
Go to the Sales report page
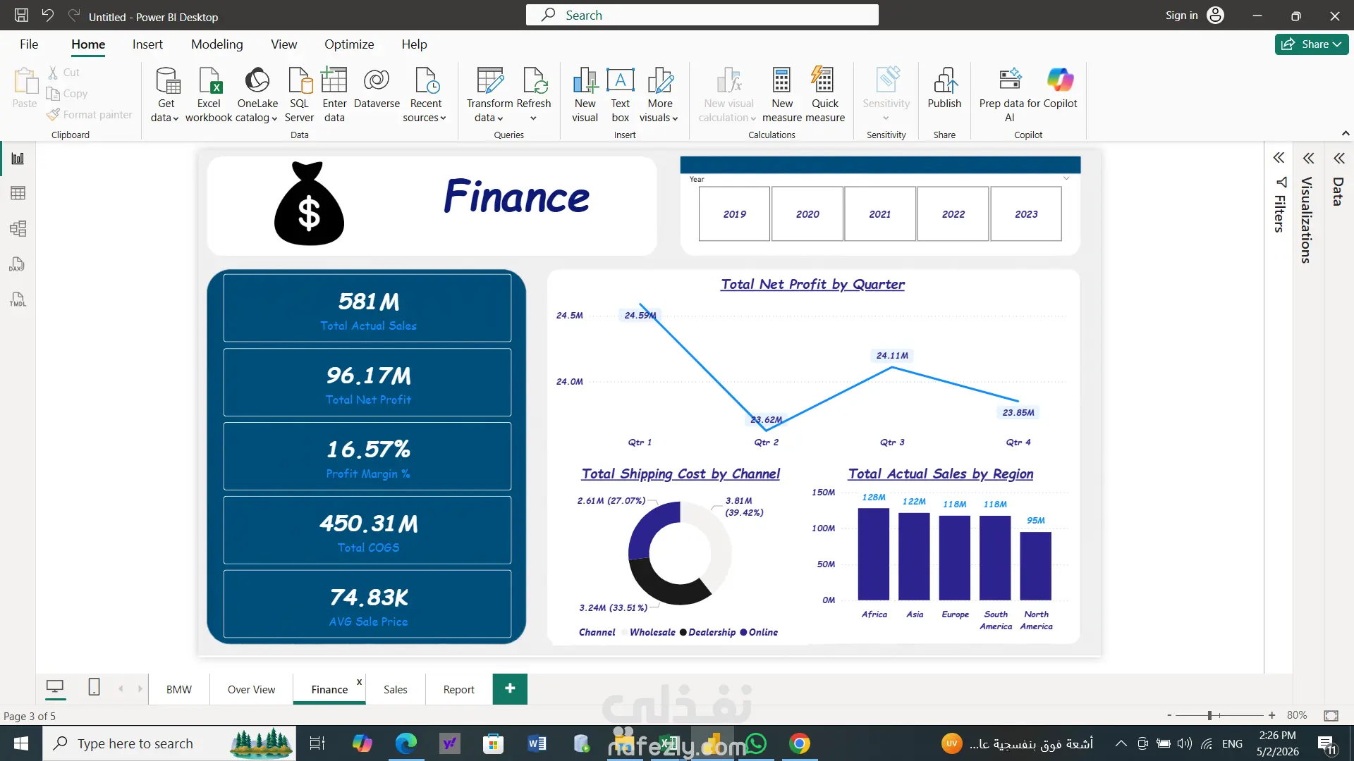pyautogui.click(x=395, y=689)
